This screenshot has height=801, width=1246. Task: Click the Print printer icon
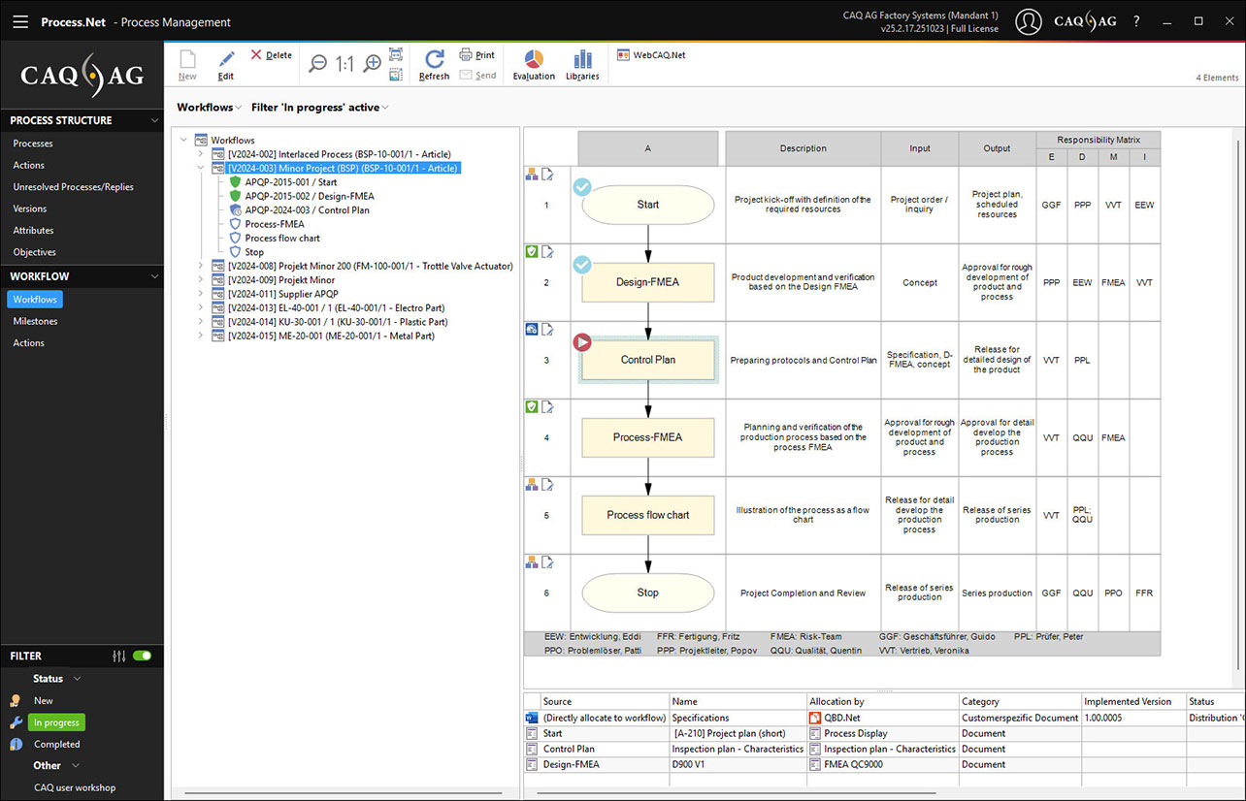[x=467, y=55]
